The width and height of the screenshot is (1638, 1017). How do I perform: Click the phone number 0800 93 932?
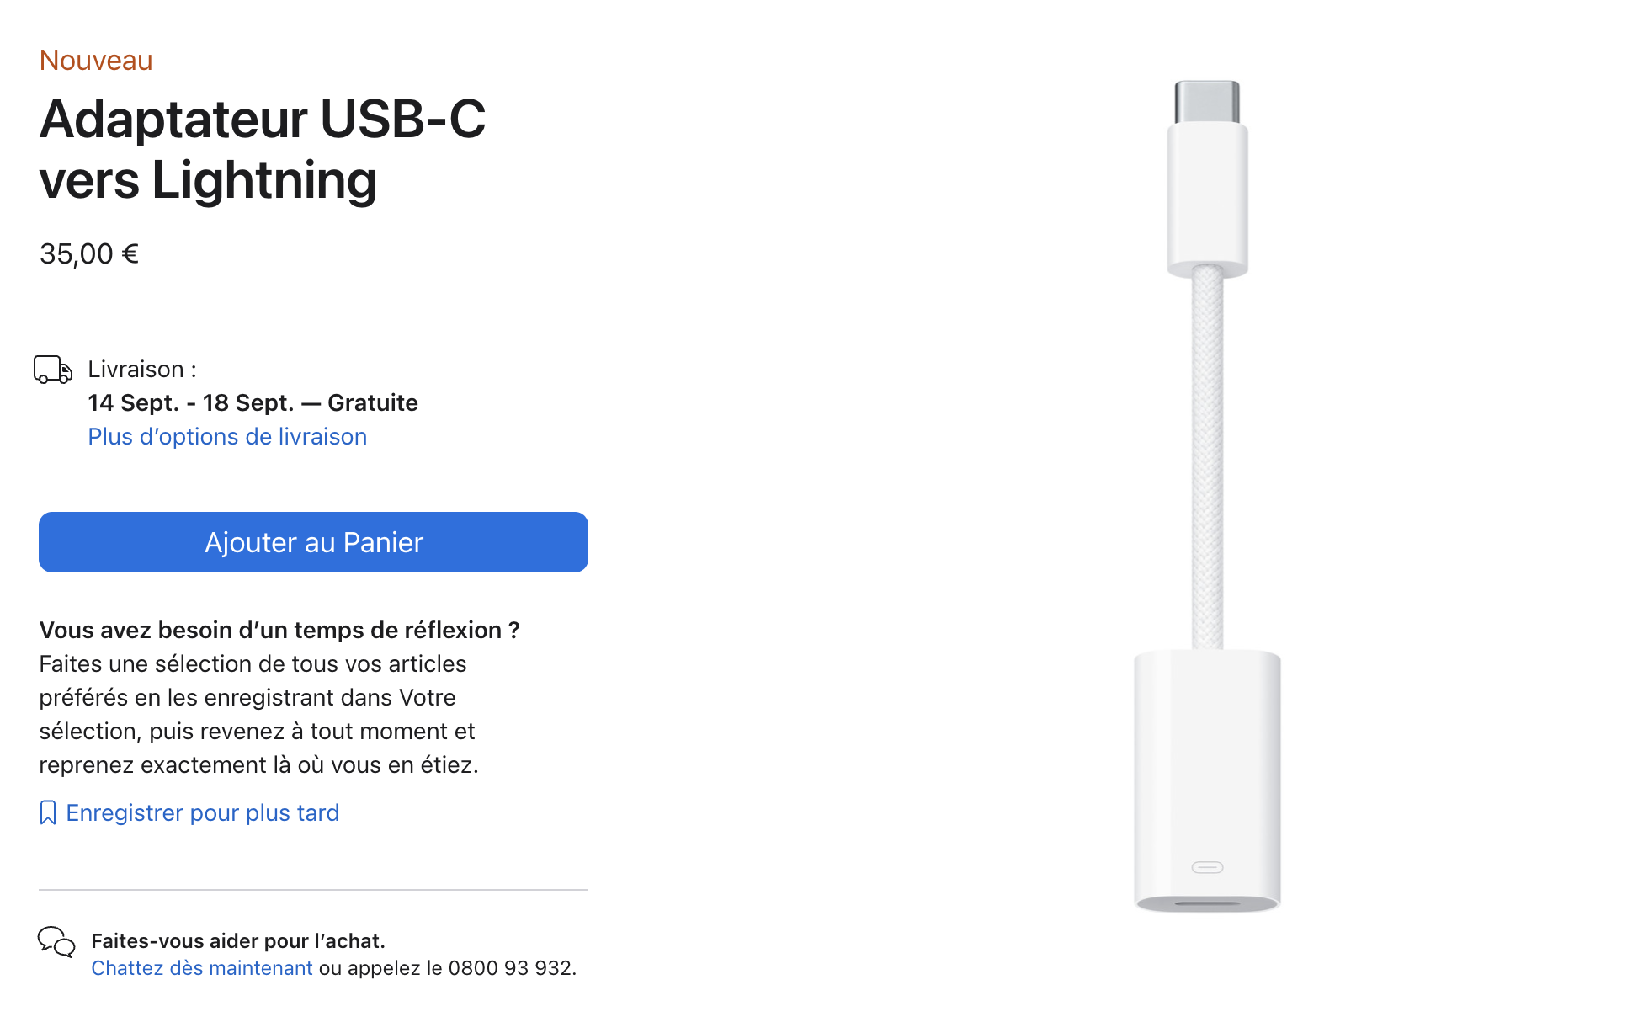coord(510,968)
